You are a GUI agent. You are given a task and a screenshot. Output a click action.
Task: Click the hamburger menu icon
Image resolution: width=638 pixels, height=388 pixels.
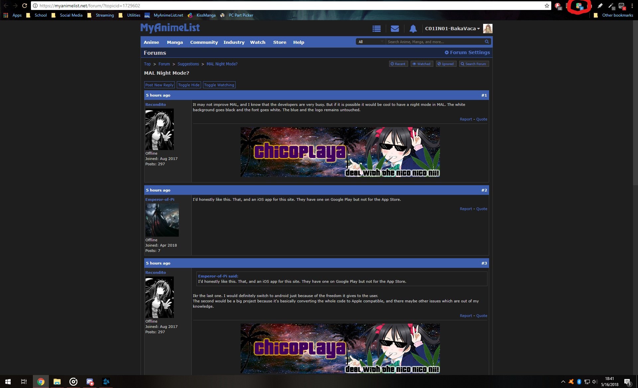click(376, 28)
